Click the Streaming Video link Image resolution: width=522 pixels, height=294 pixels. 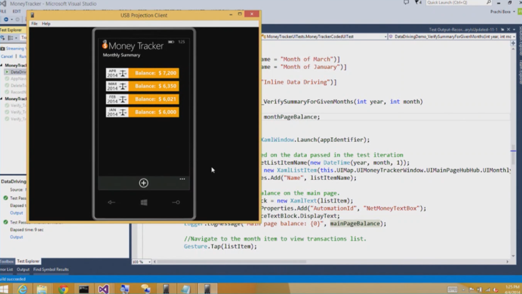[x=16, y=48]
